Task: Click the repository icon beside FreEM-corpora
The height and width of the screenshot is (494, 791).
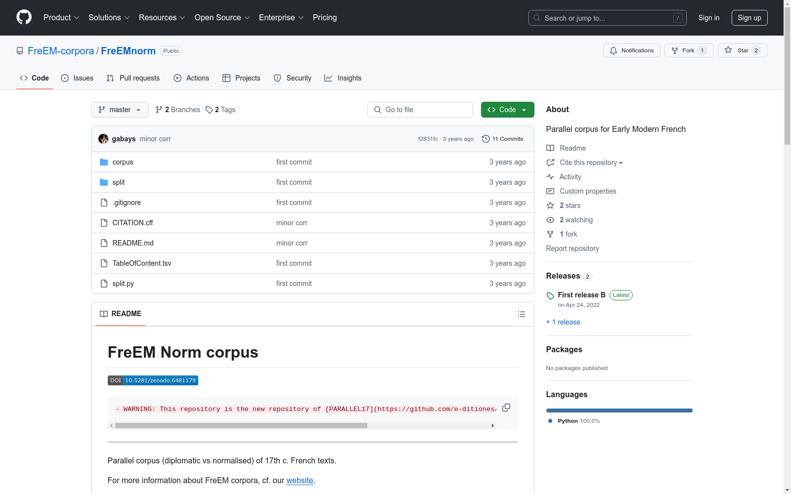Action: tap(20, 51)
